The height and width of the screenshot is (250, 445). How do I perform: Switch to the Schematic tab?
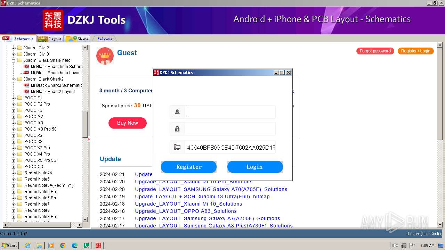[18, 39]
